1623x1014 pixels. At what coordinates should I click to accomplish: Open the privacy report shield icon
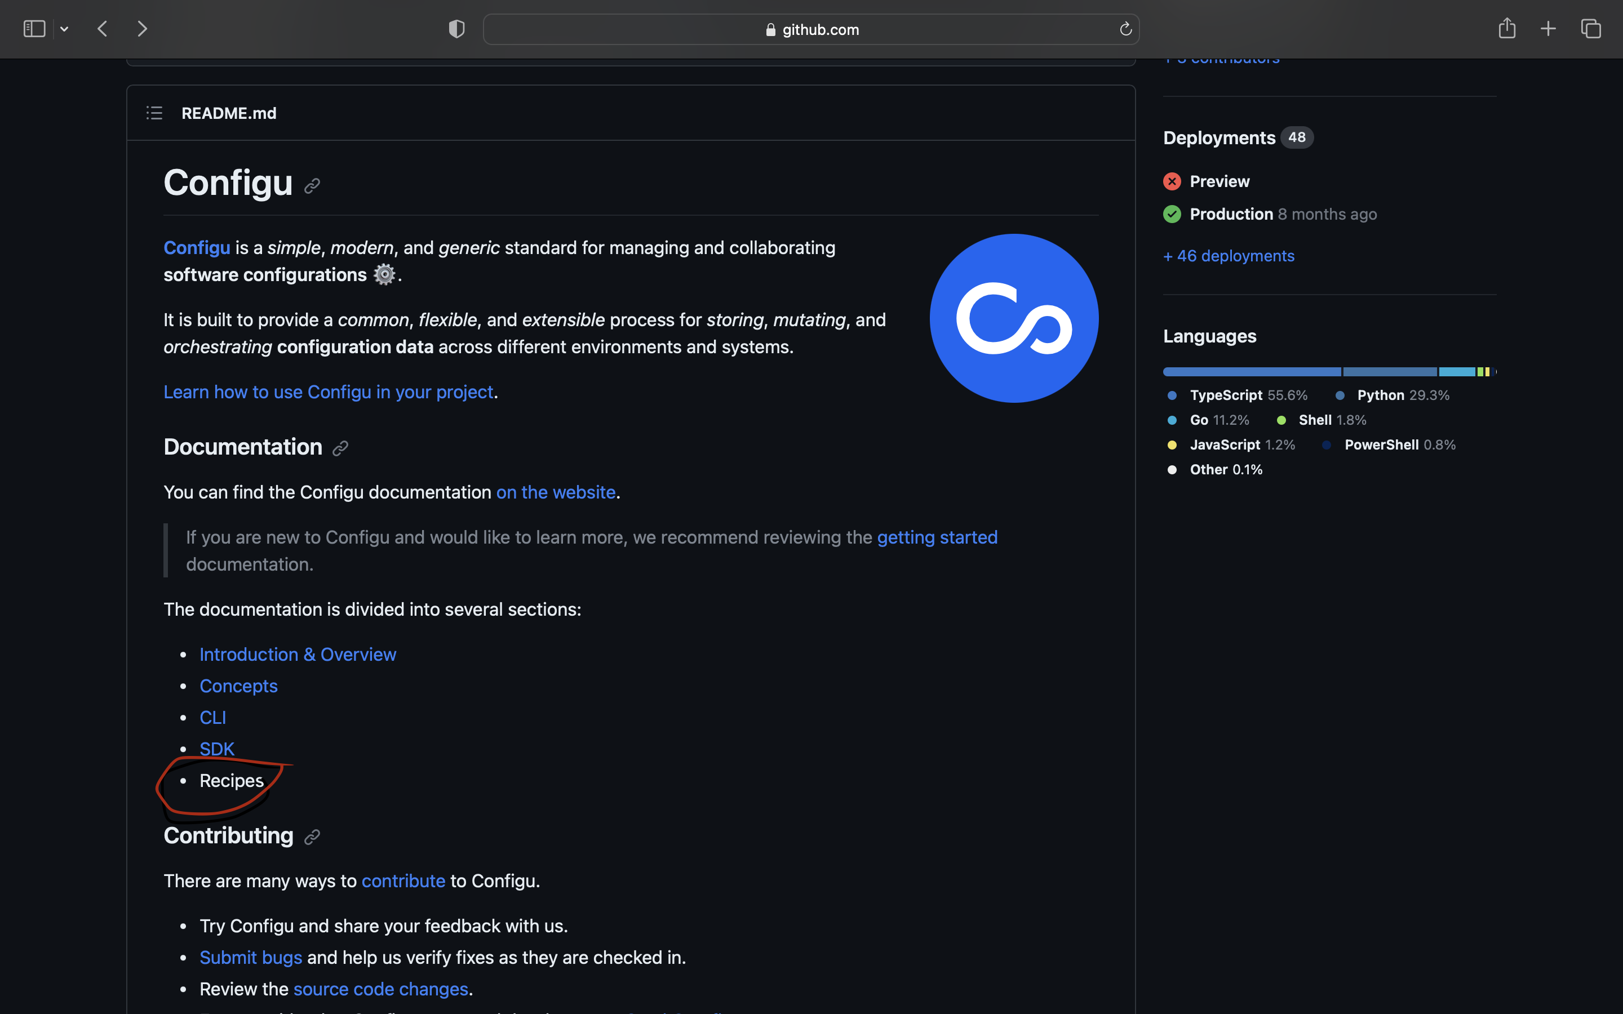456,28
